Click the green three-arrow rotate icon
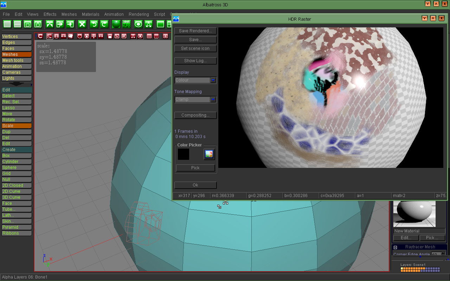Viewport: 450px width, 281px height. pos(149,24)
